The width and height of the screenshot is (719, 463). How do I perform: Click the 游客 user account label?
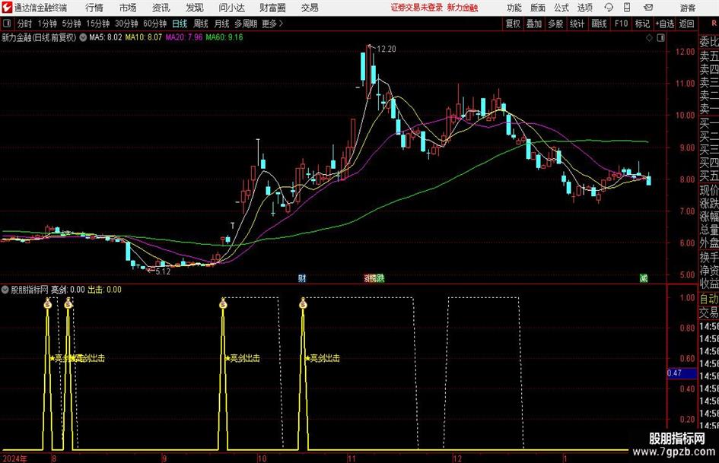tap(687, 8)
